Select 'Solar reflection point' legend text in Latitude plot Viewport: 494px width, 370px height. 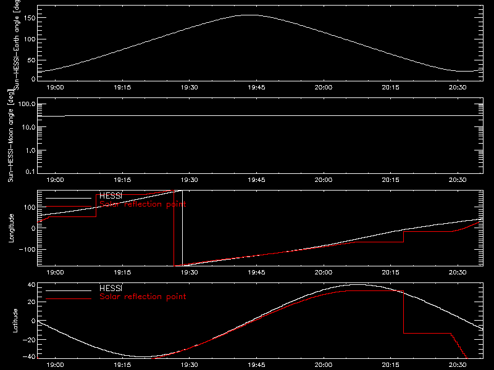pos(143,297)
